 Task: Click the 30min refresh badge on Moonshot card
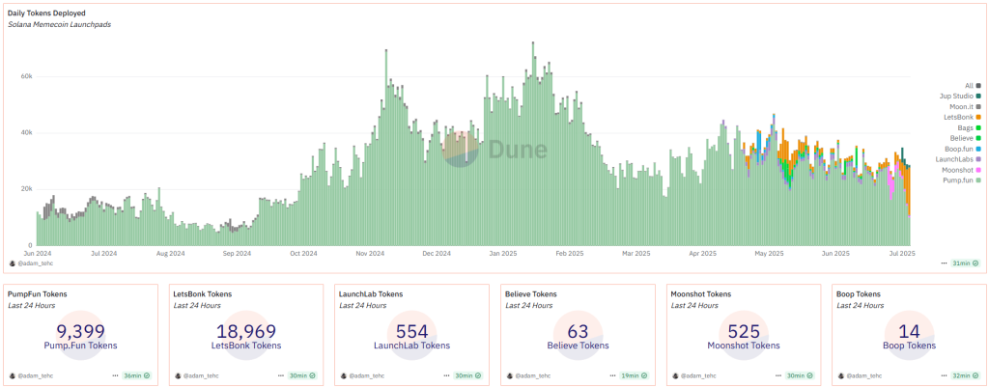800,374
